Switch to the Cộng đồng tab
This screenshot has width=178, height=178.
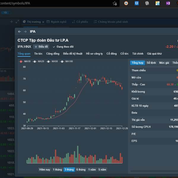click(x=53, y=54)
